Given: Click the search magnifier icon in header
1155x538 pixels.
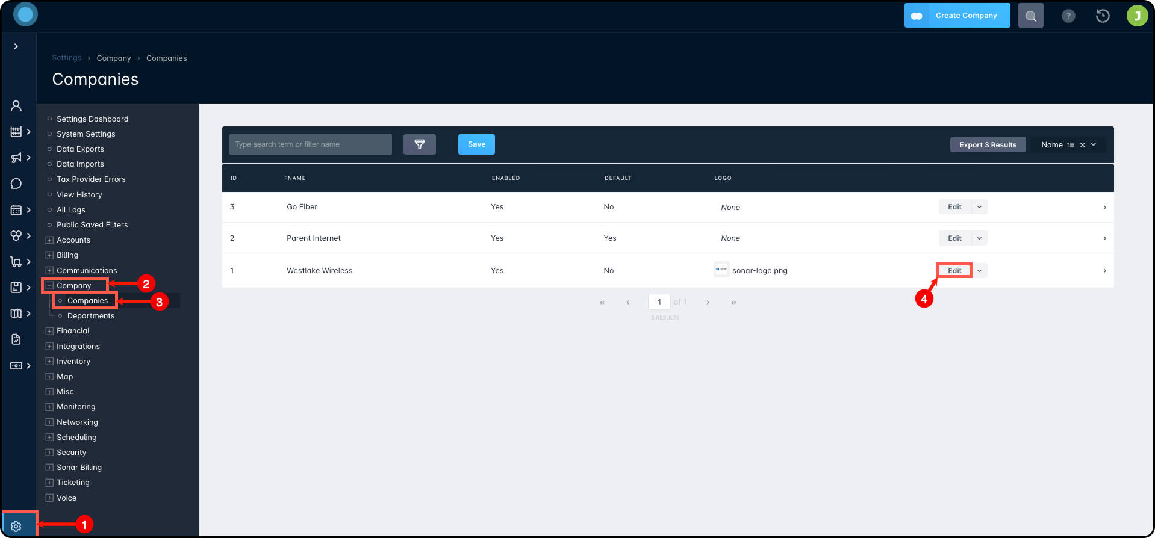Looking at the screenshot, I should (1030, 16).
